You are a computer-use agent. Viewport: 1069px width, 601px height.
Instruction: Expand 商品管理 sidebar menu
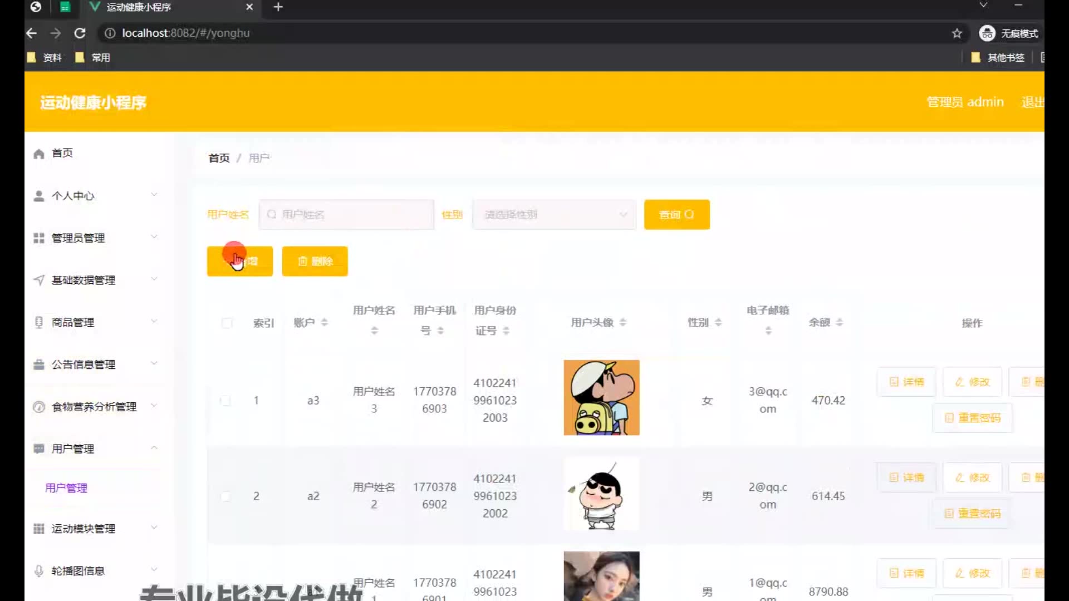coord(154,321)
